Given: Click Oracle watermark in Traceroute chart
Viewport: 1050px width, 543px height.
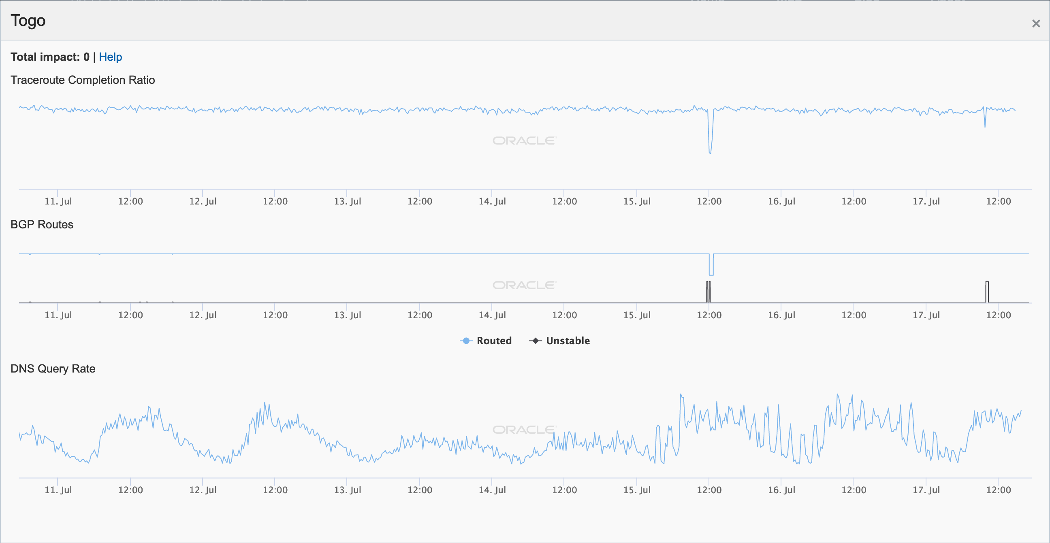Looking at the screenshot, I should (x=524, y=141).
